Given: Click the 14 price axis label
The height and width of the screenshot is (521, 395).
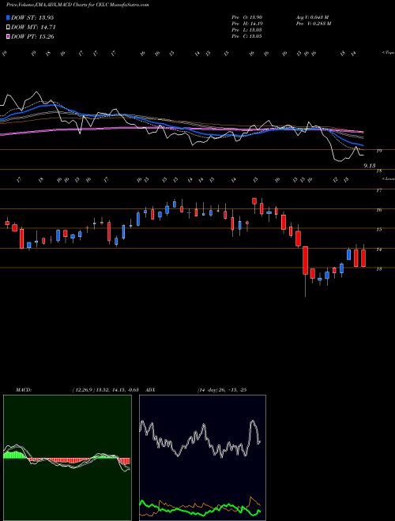Looking at the screenshot, I should coord(378,249).
